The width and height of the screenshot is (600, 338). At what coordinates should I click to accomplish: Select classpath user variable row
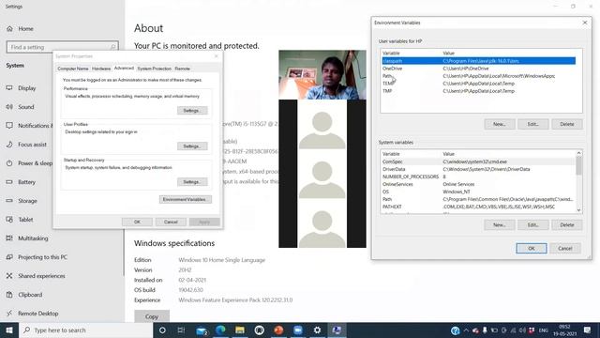tap(478, 61)
